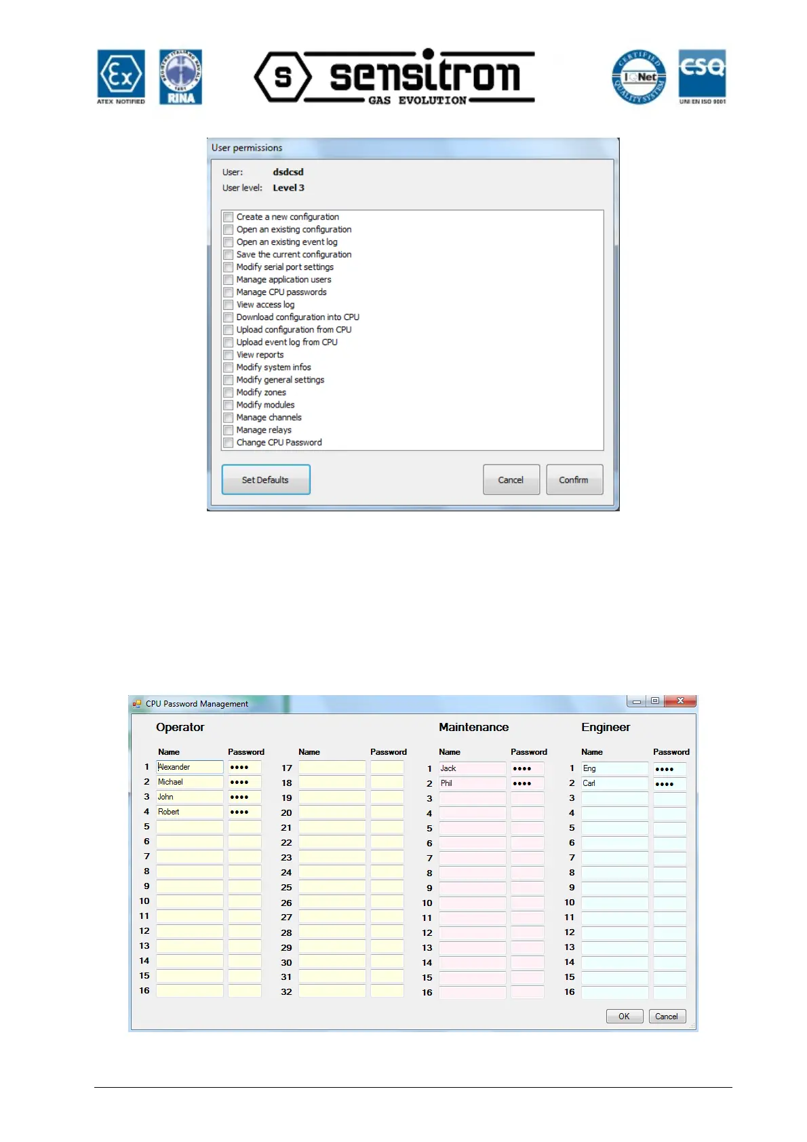Check 'Manage channels' permission
807x1142 pixels.
pyautogui.click(x=229, y=418)
